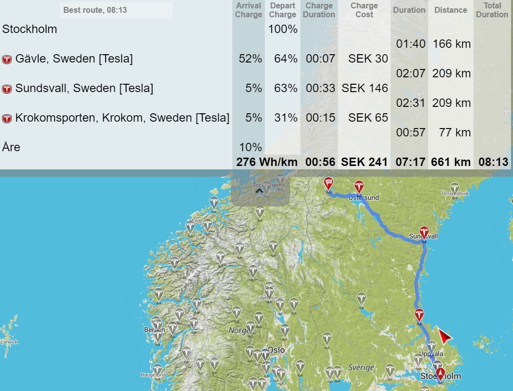This screenshot has height=391, width=513.
Task: Click the red arrow vehicle position marker
Action: (444, 336)
